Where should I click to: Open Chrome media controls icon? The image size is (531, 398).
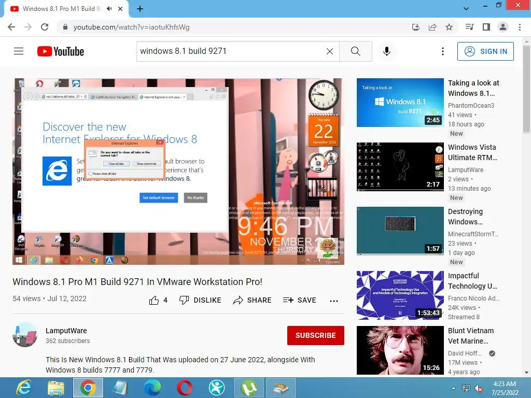[x=469, y=27]
